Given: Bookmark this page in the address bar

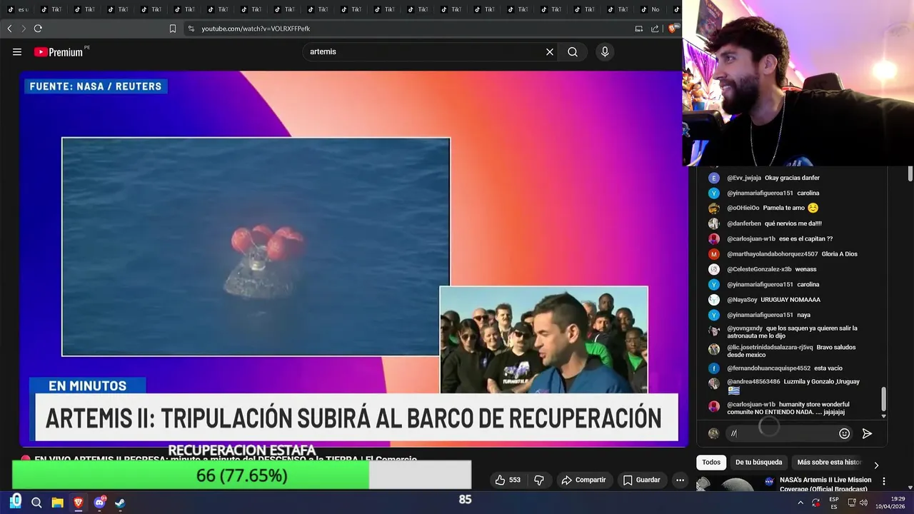Looking at the screenshot, I should pyautogui.click(x=173, y=29).
